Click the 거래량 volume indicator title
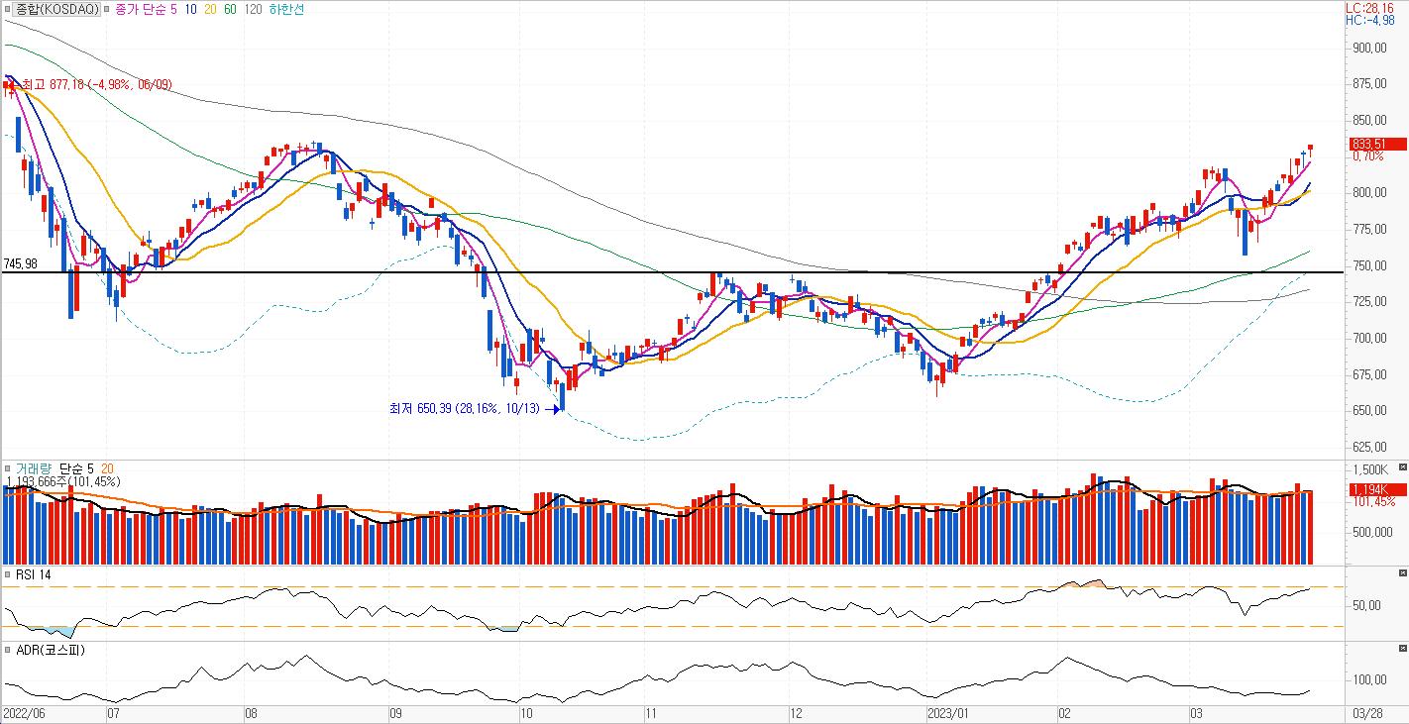Screen dimensions: 1409x724 35,468
